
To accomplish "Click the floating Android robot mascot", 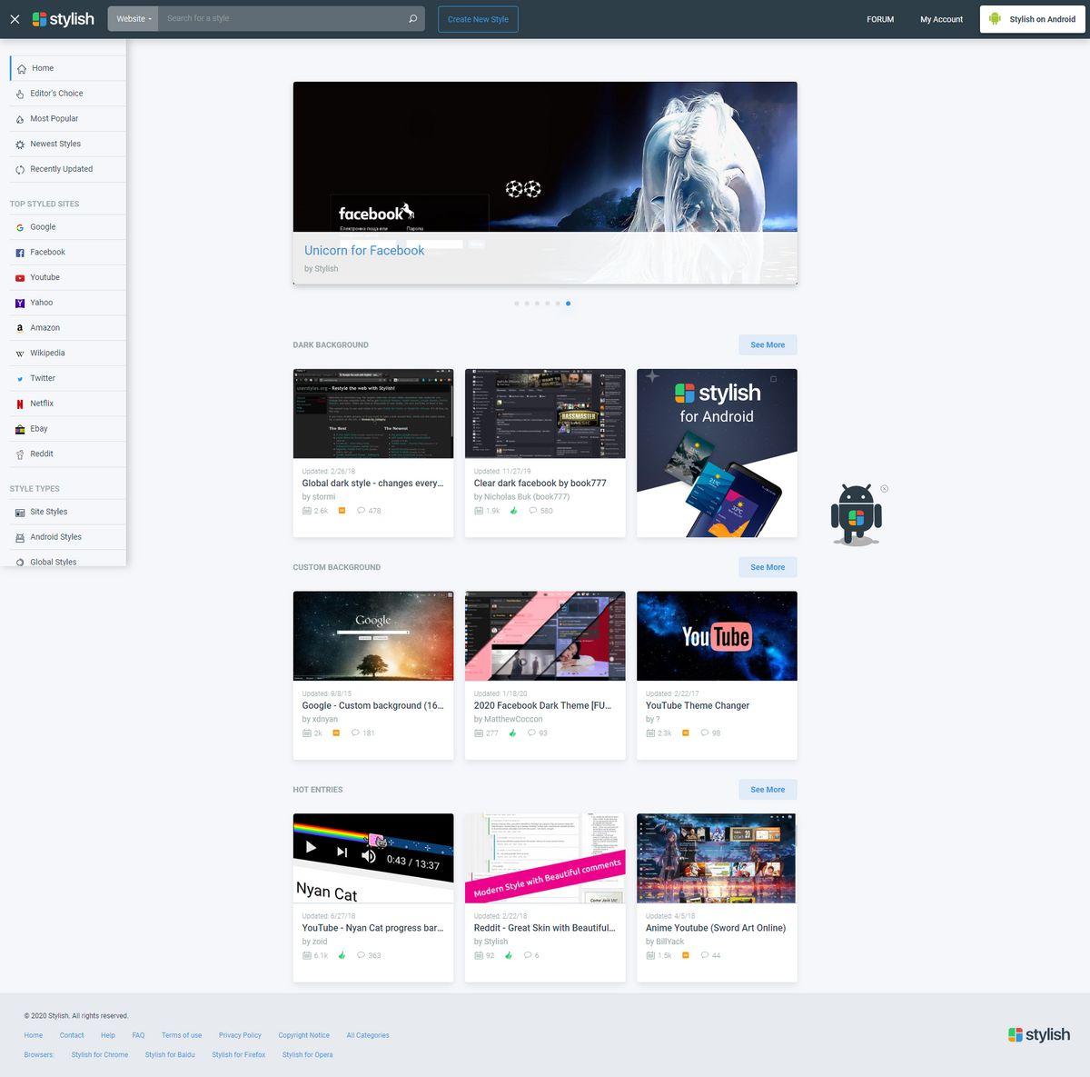I will [856, 514].
